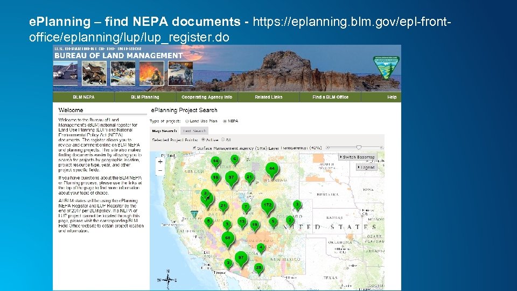
Task: Choose All selected project points
Action: 223,140
